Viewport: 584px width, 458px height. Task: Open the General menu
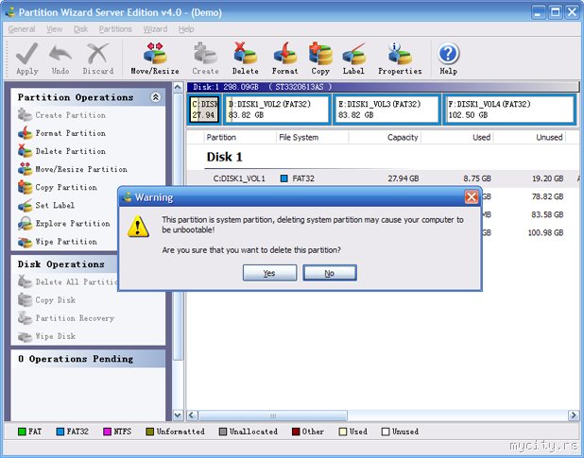tap(22, 29)
